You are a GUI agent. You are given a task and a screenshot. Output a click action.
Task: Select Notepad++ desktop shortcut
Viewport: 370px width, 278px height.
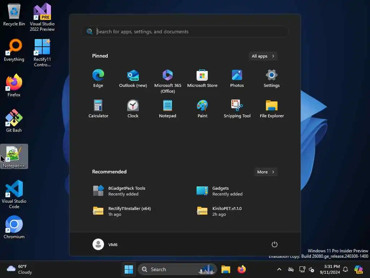pyautogui.click(x=14, y=156)
